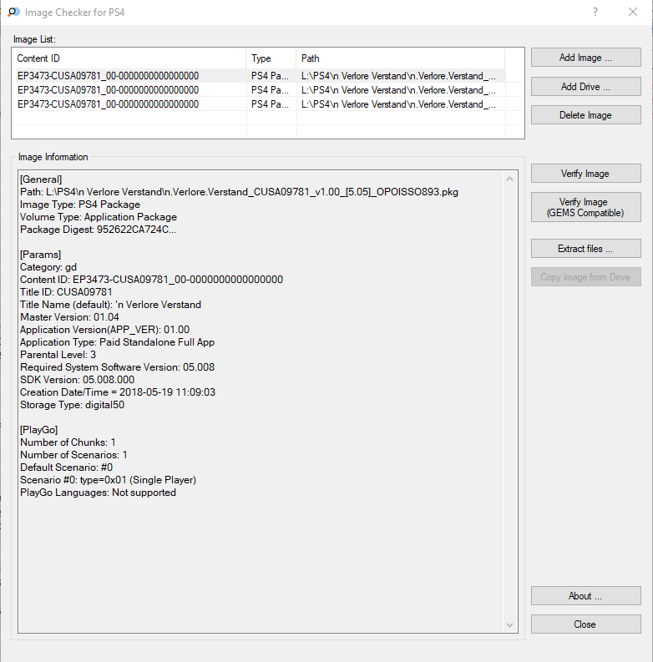
Task: Select the second EP3473-CUSA09781 row in image list
Action: [261, 90]
